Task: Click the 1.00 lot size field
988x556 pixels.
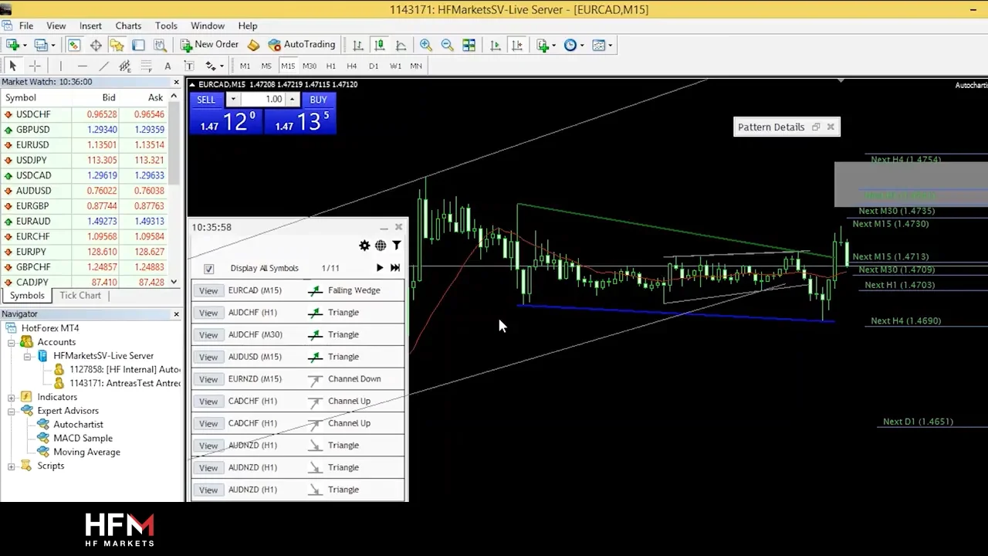Action: 262,100
